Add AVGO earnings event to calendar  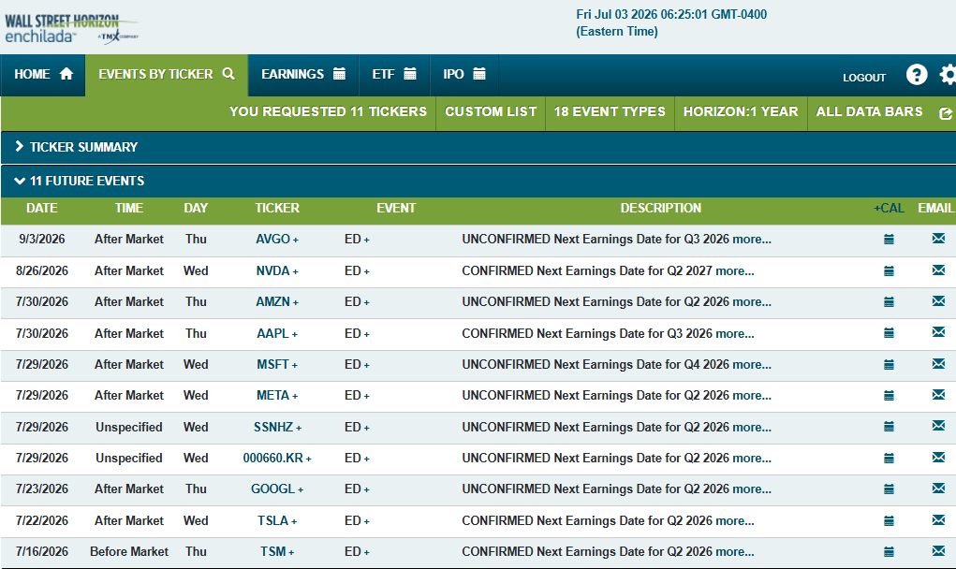pos(889,240)
